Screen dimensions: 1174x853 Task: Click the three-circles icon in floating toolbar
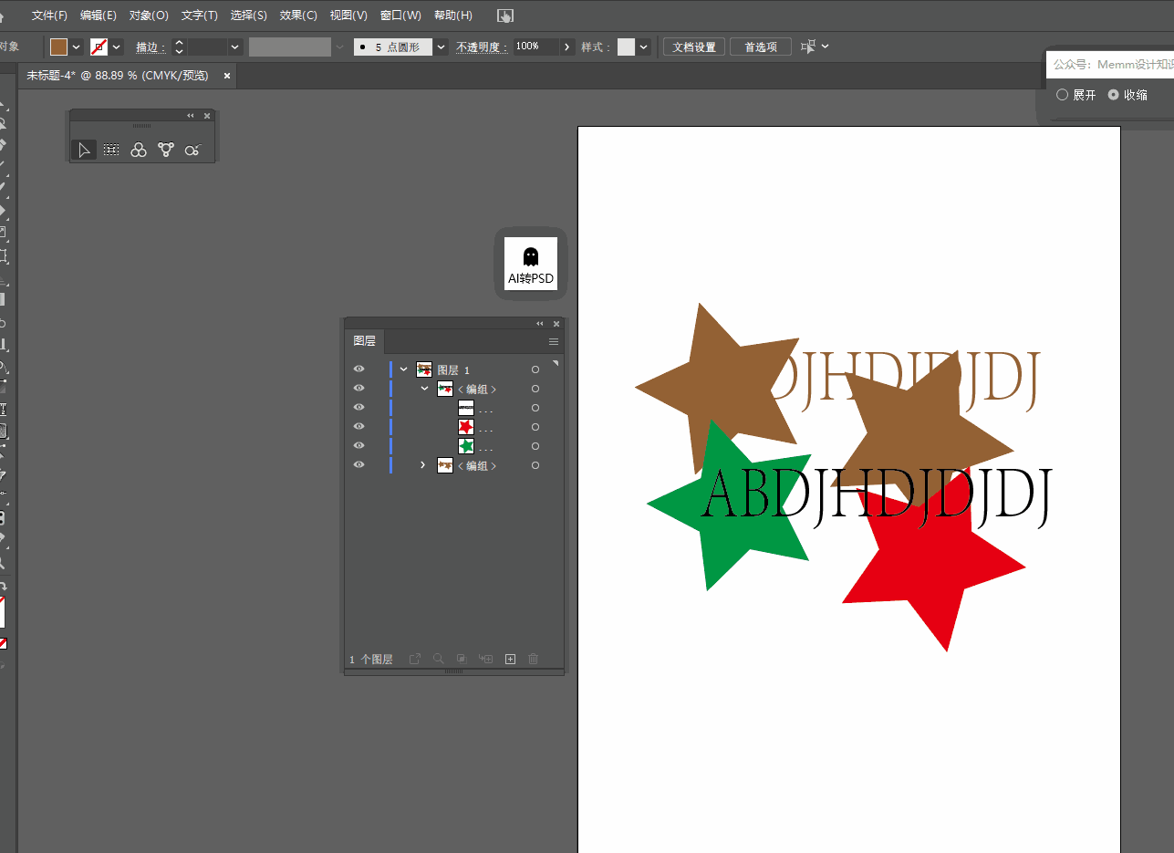tap(139, 150)
